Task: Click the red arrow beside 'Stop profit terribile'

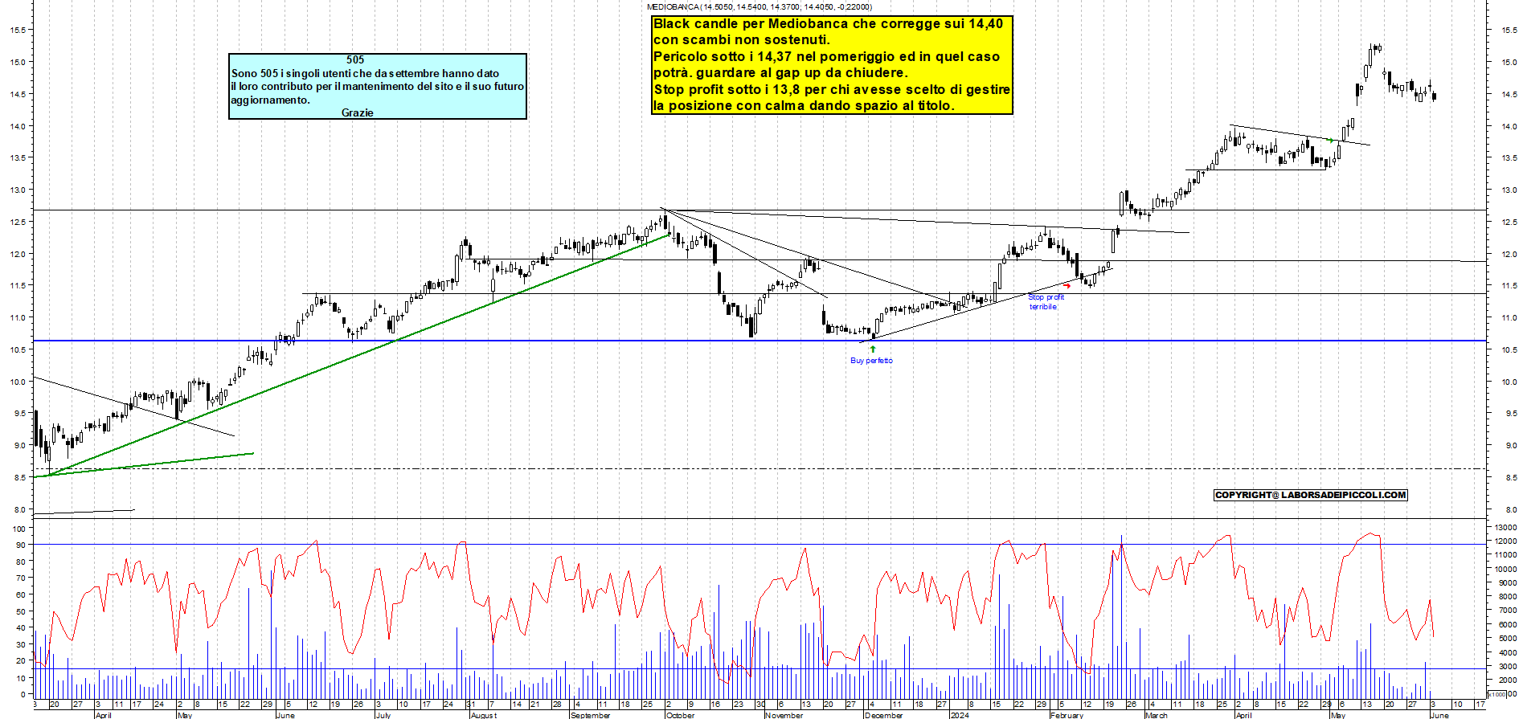Action: (1067, 285)
